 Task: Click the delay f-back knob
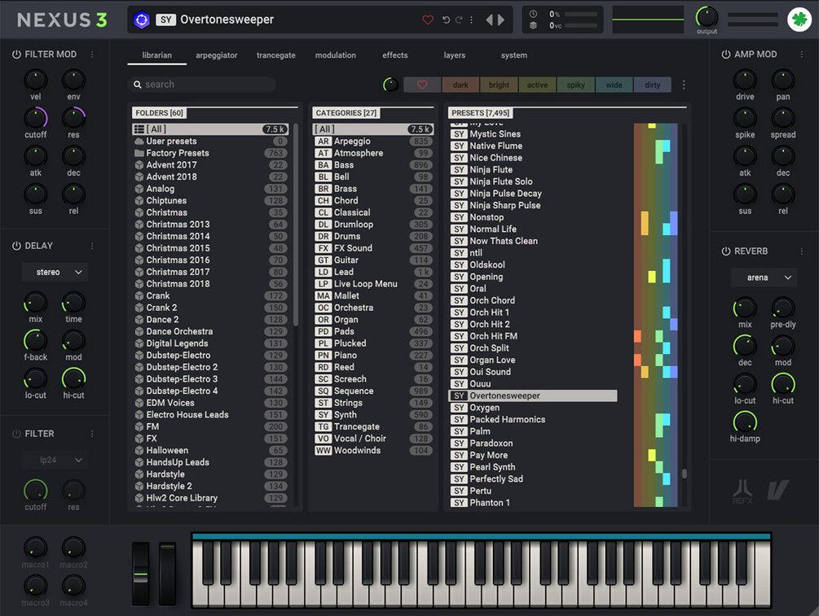36,341
